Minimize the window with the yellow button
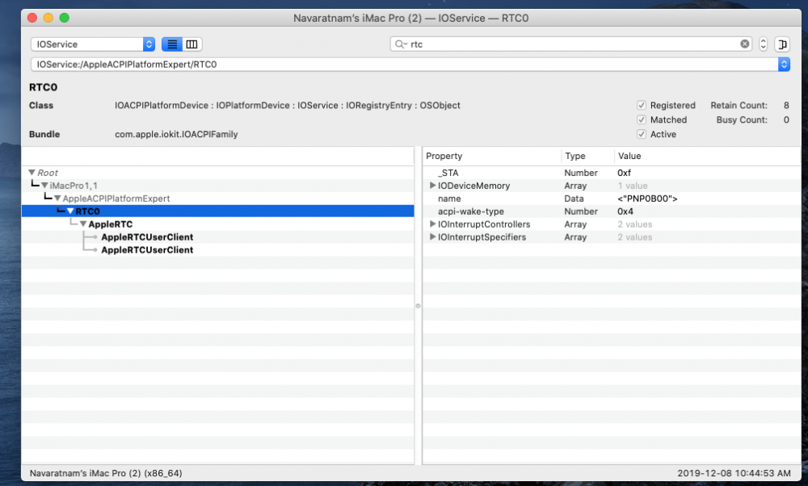 coord(48,18)
